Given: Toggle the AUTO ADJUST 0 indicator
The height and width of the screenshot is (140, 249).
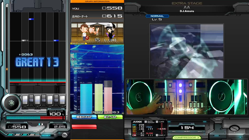Looking at the screenshot, I should pyautogui.click(x=149, y=122).
